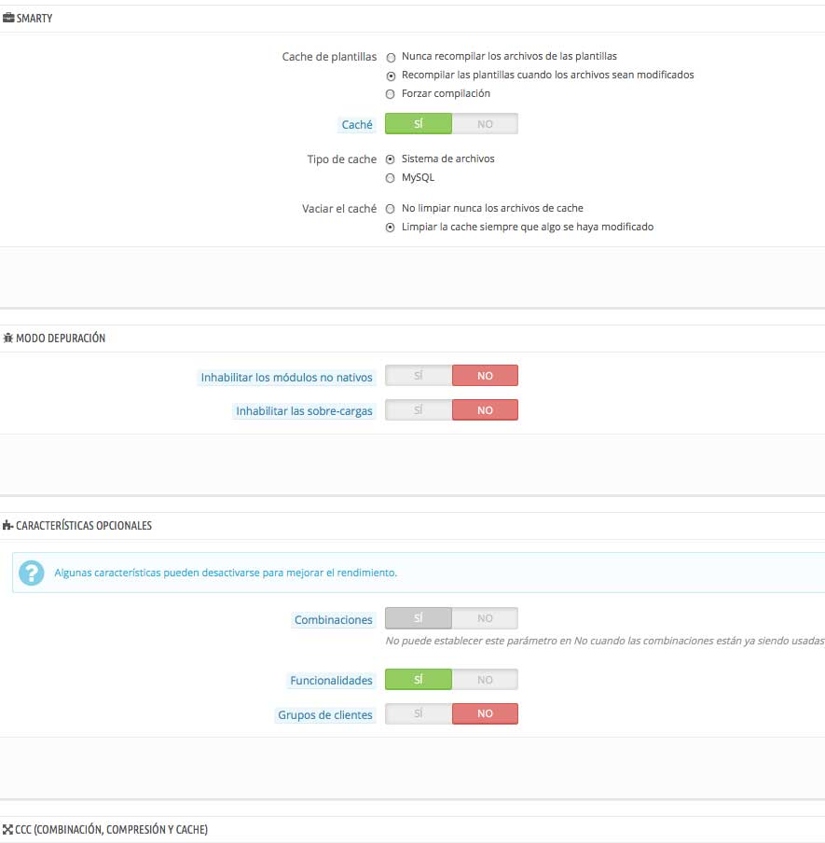Click the MODO DEPURACIÓN section heading
The image size is (825, 843).
[x=61, y=339]
